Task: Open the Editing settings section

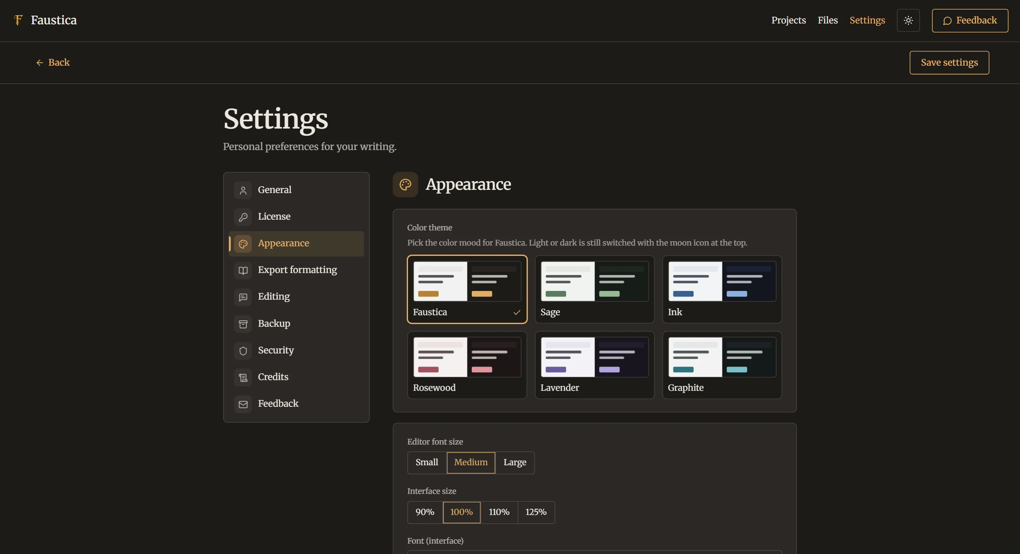Action: click(296, 297)
